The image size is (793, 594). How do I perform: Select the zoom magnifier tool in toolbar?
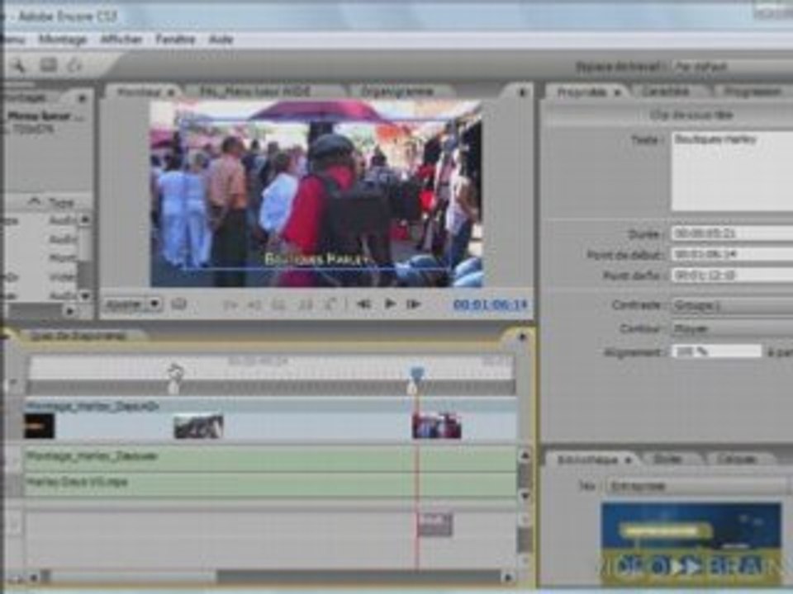tap(19, 65)
